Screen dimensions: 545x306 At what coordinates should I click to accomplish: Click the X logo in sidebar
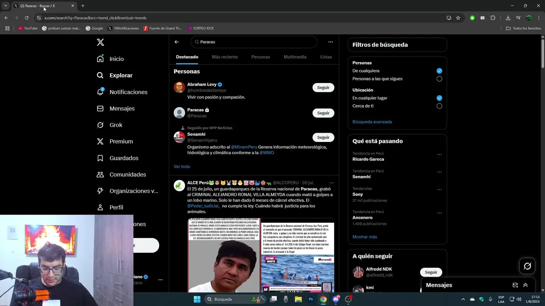click(x=100, y=42)
